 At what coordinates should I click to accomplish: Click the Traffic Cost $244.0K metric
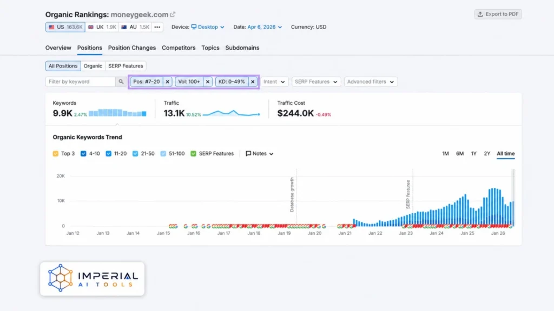(x=295, y=113)
